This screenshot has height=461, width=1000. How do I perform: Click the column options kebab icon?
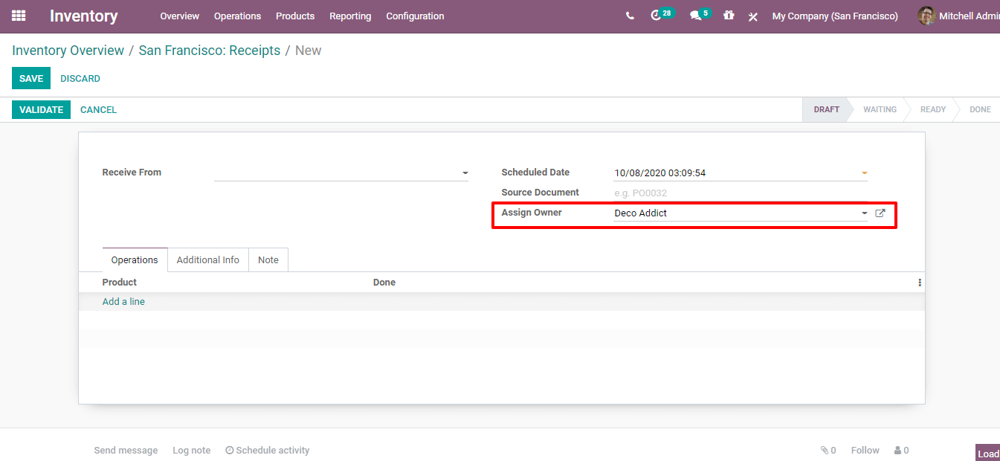coord(920,283)
